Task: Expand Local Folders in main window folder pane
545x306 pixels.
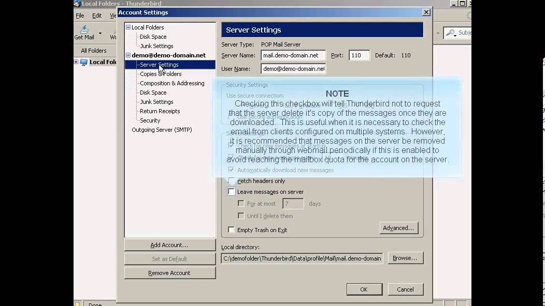Action: (x=76, y=62)
